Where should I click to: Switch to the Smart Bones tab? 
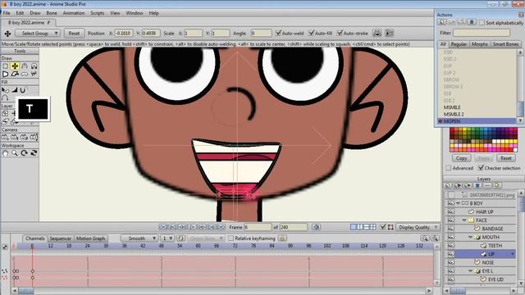pos(505,44)
